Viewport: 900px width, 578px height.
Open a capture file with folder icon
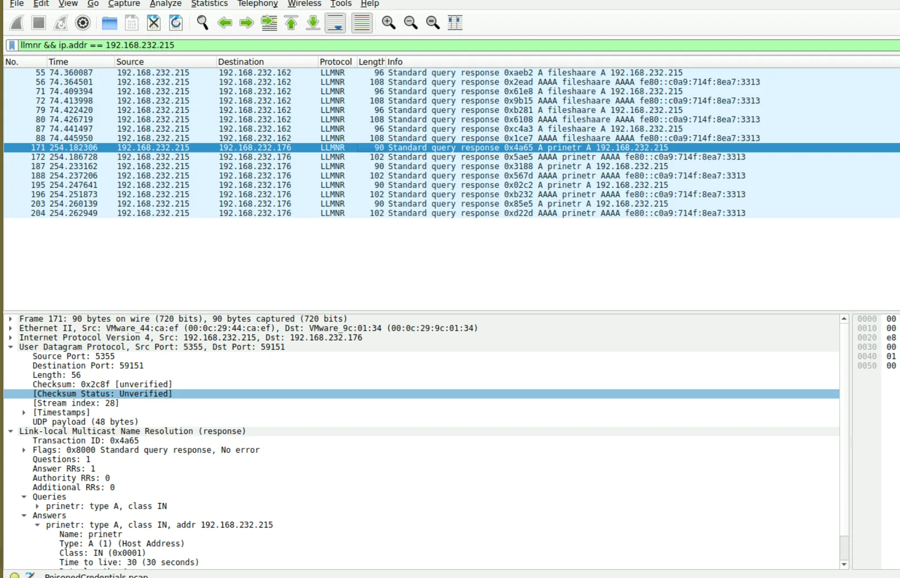(x=110, y=23)
